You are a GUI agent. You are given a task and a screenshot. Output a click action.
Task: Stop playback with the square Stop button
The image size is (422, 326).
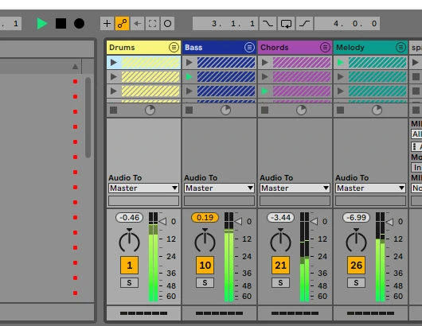pos(61,24)
